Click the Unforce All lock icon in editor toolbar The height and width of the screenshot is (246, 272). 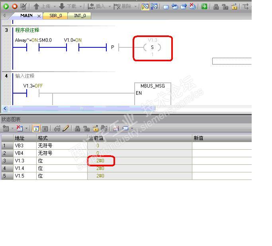point(234,6)
